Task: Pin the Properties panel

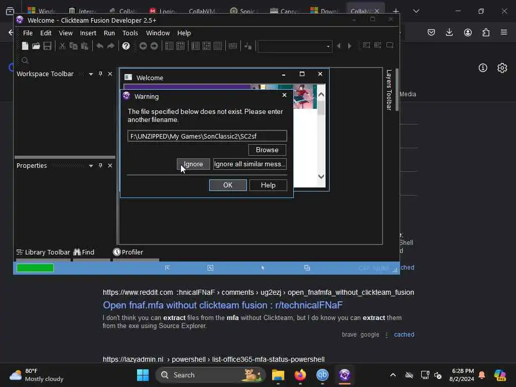Action: point(100,165)
